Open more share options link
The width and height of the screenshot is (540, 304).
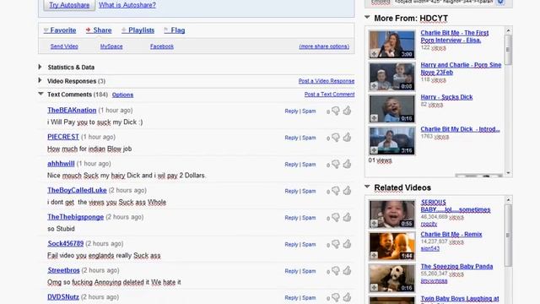point(324,46)
